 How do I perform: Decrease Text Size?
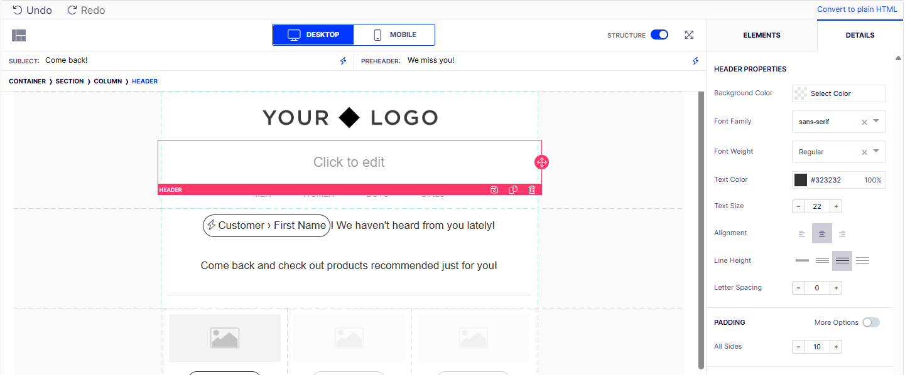pos(798,206)
